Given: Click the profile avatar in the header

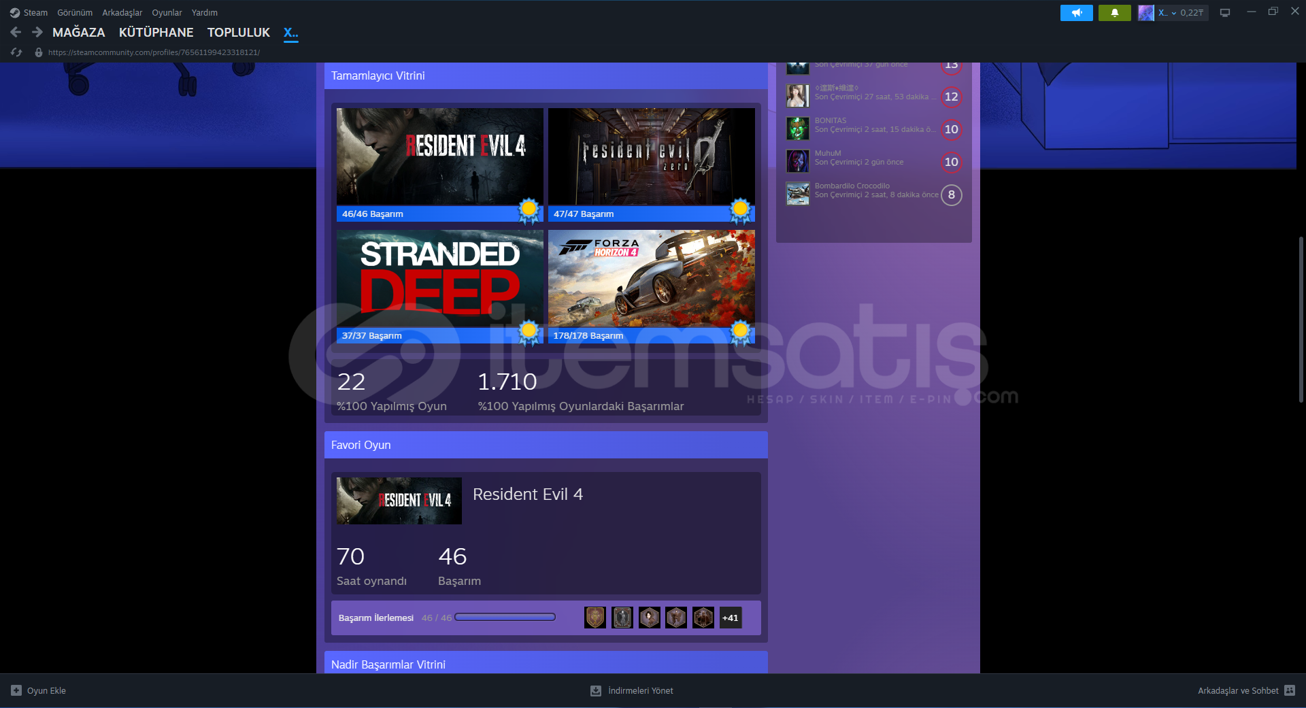Looking at the screenshot, I should [x=1145, y=13].
